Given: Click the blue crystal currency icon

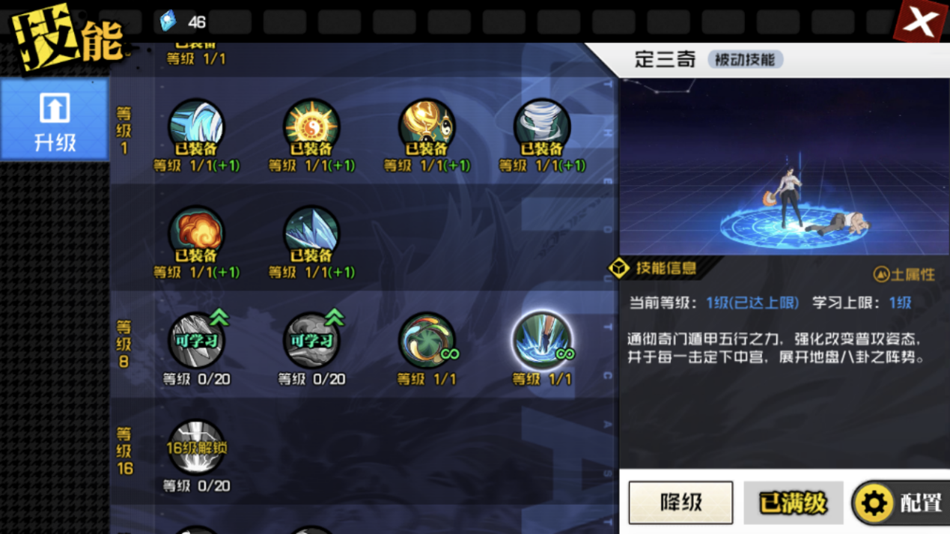Looking at the screenshot, I should 168,21.
